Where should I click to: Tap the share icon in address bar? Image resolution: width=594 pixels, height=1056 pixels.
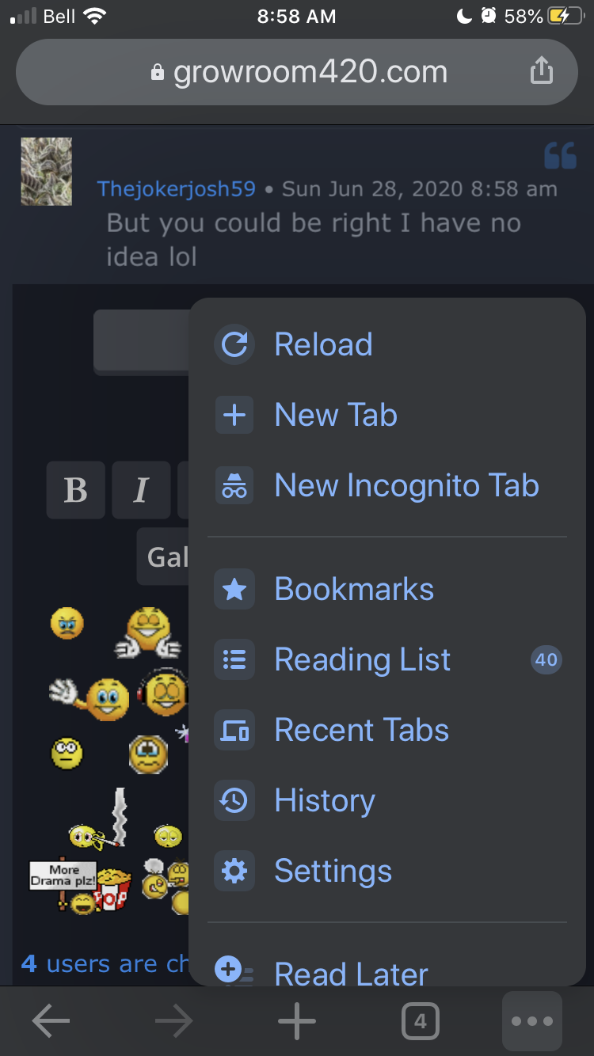(x=541, y=72)
